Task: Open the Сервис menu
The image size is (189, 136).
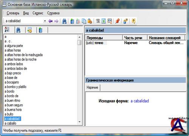Action: 38,13
